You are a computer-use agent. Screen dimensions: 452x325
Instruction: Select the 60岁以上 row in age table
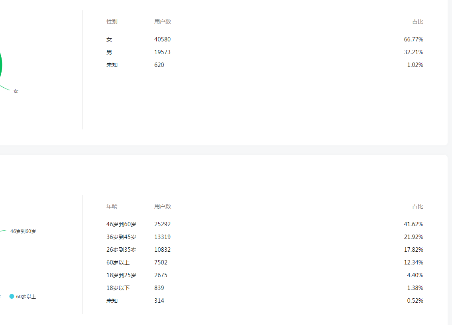tap(118, 262)
